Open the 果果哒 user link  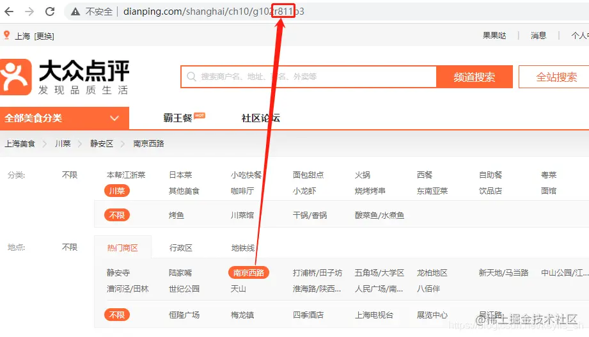(494, 36)
